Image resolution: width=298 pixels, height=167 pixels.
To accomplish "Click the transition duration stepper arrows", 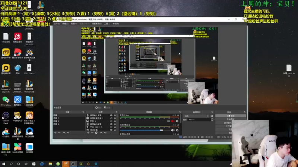I will (x=212, y=119).
